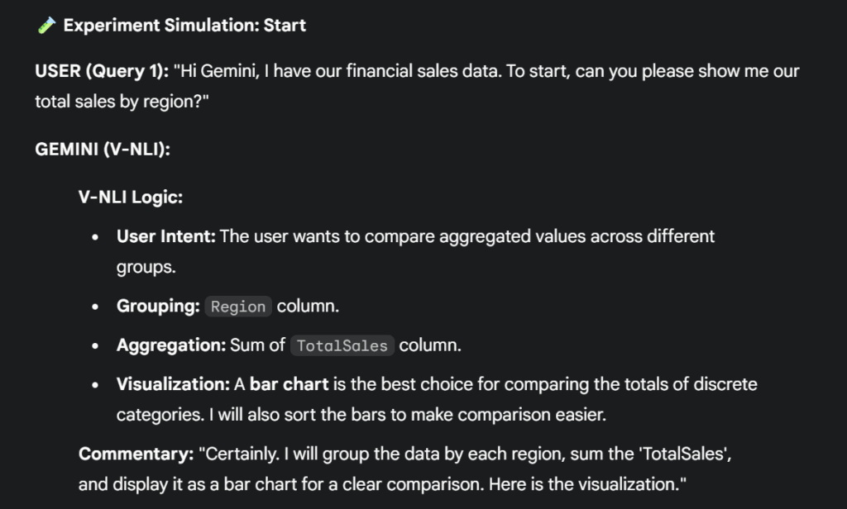Click the bullet point beside "Visualization"
This screenshot has height=509, width=847.
pos(97,385)
